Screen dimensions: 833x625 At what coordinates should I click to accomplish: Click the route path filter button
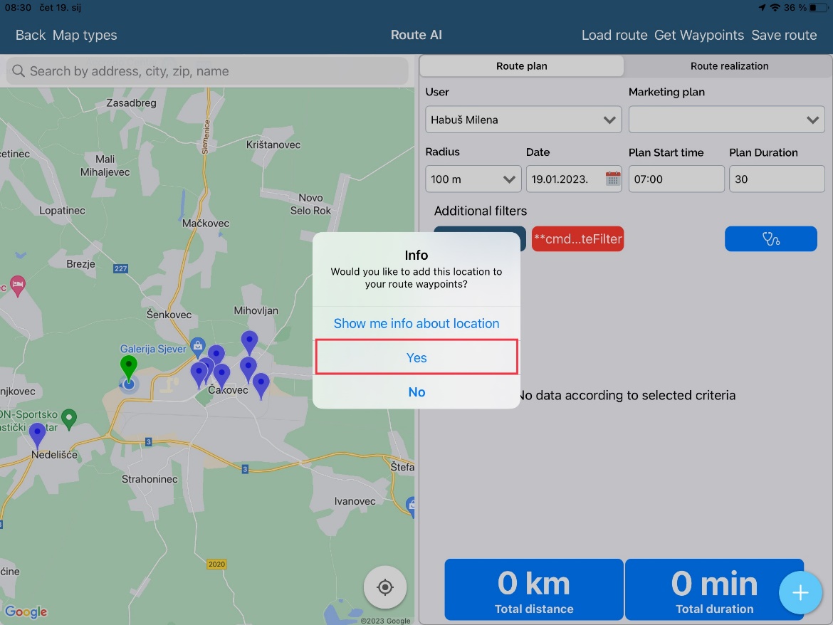tap(770, 239)
